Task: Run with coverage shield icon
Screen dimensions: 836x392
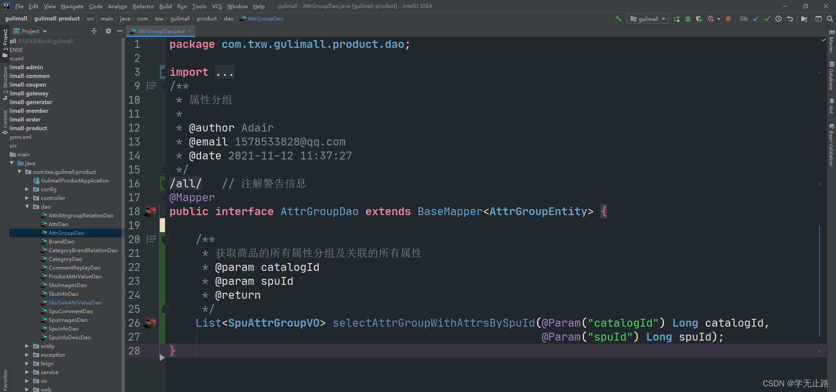Action: 699,19
